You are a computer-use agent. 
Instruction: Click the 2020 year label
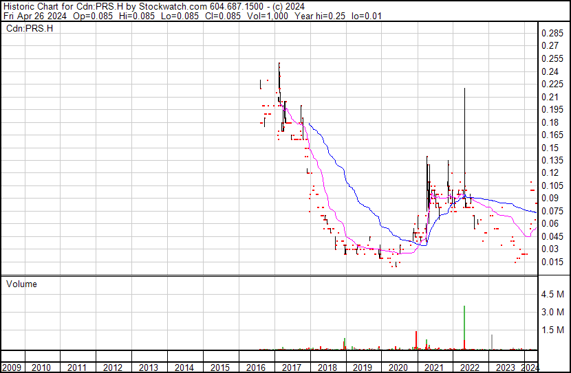(398, 368)
